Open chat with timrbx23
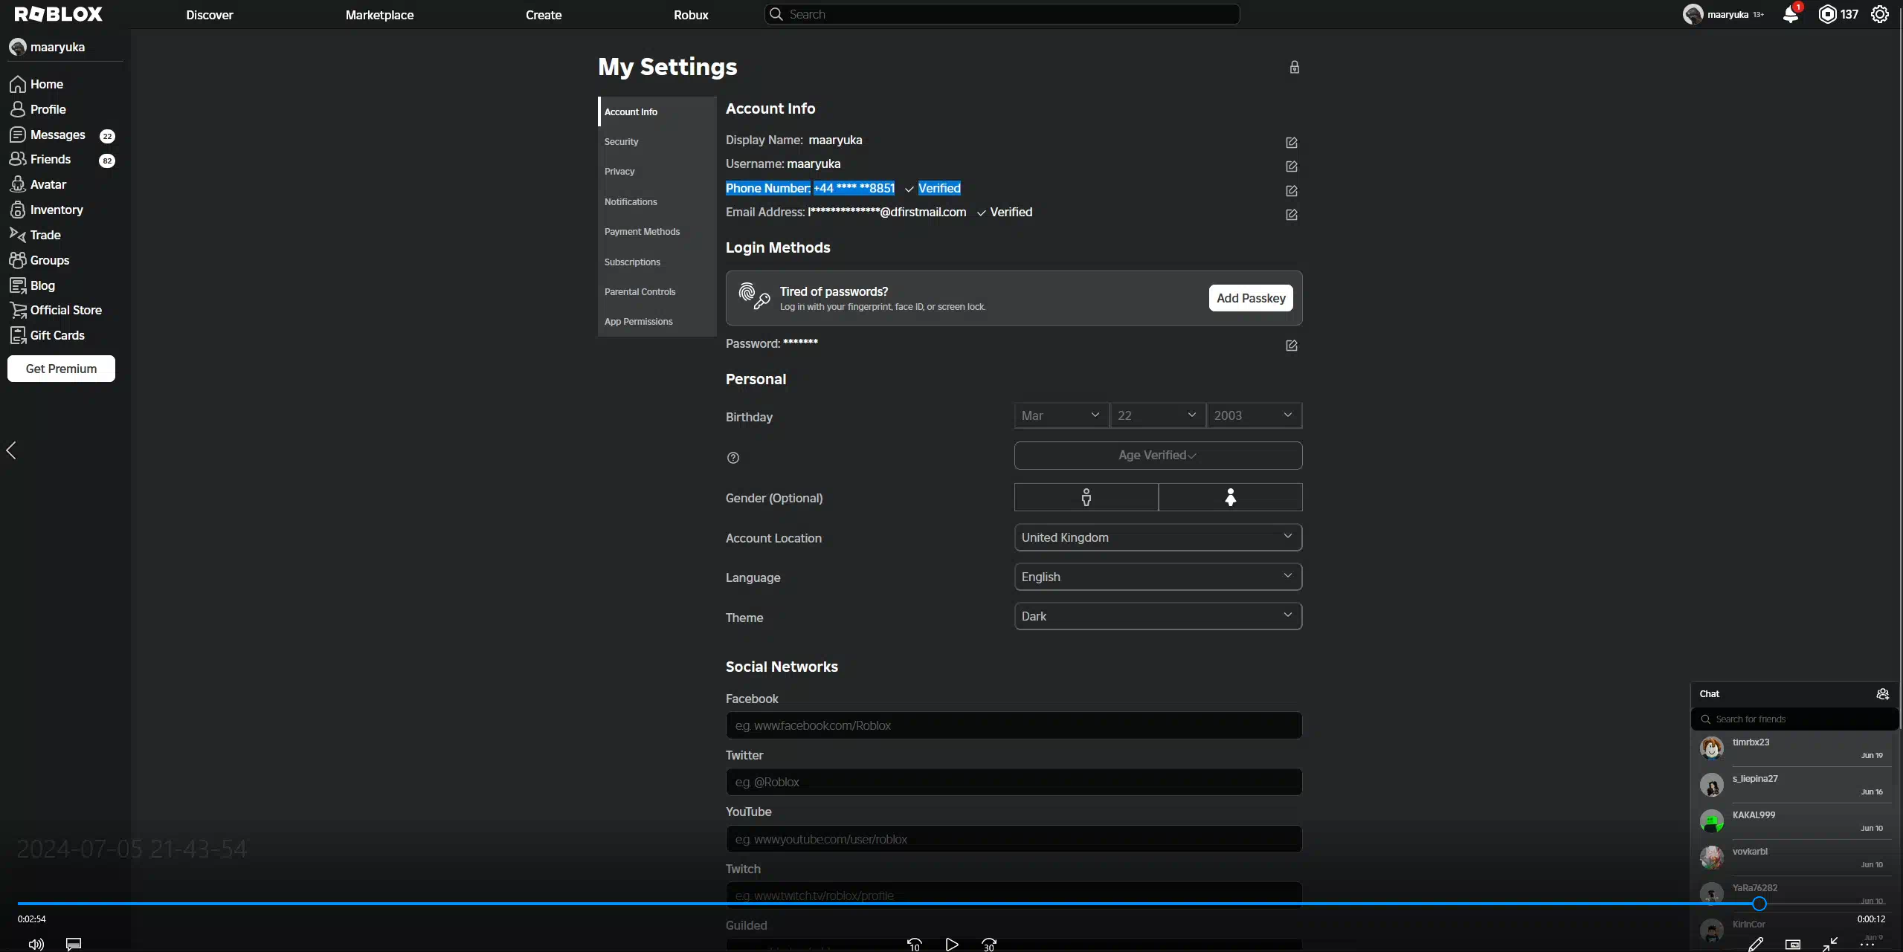Image resolution: width=1903 pixels, height=952 pixels. 1794,748
